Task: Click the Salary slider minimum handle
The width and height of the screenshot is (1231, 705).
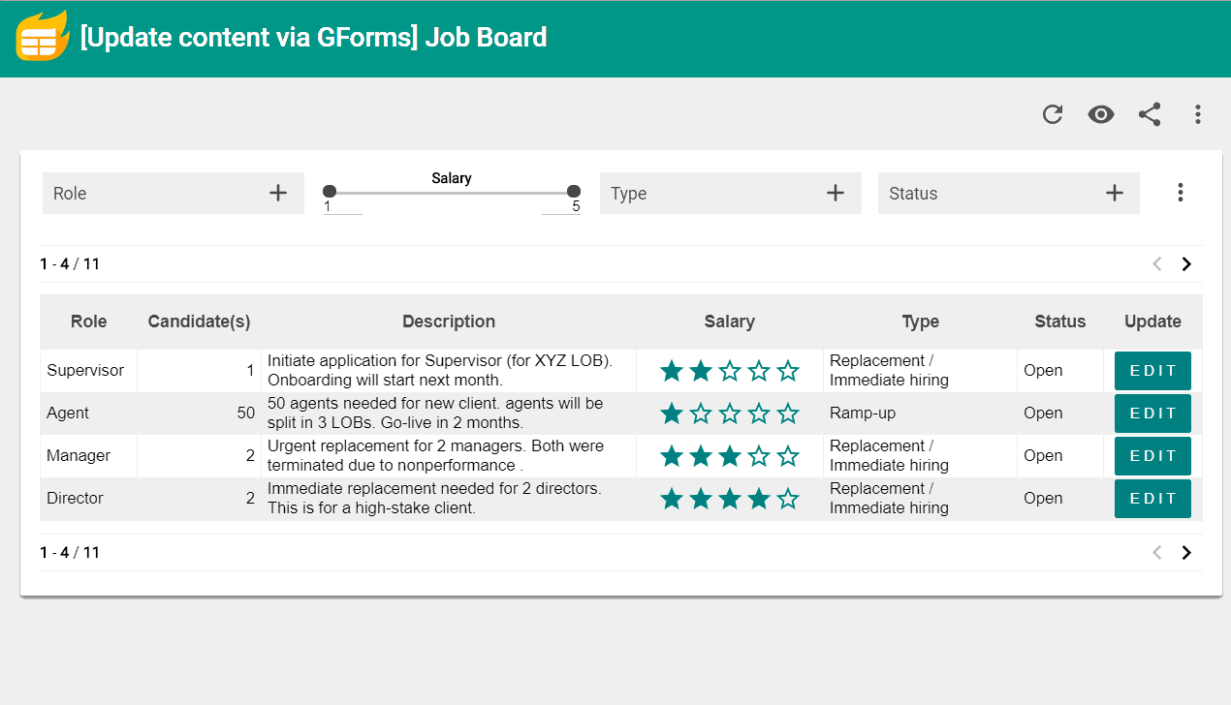Action: click(330, 192)
